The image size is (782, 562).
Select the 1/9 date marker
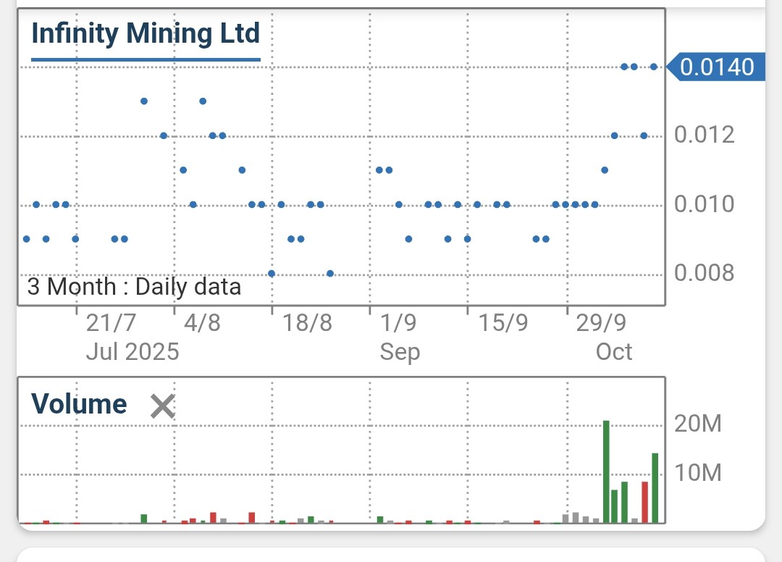398,323
